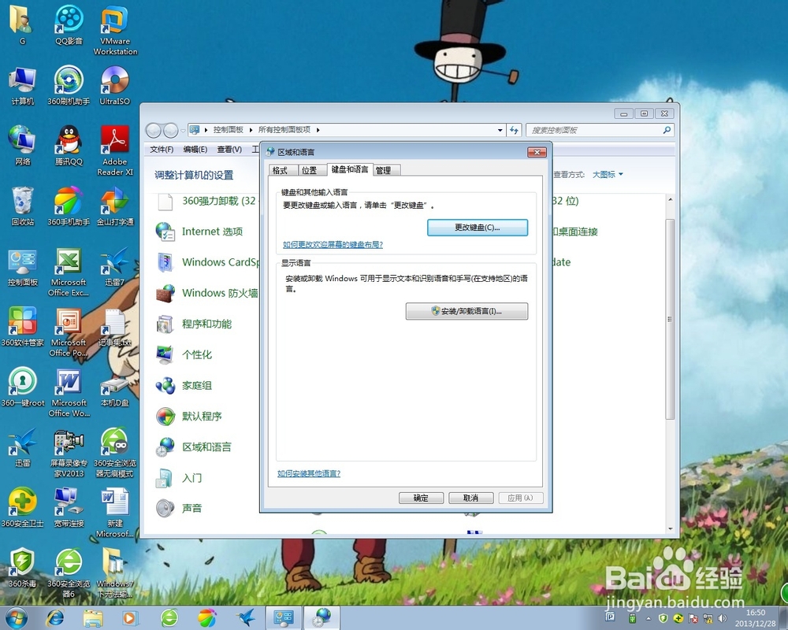
Task: Open 如何安装其他语言 help link
Action: pos(309,473)
